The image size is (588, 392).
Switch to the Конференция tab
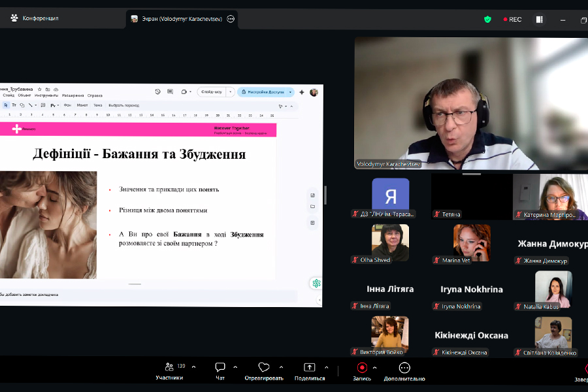point(35,18)
